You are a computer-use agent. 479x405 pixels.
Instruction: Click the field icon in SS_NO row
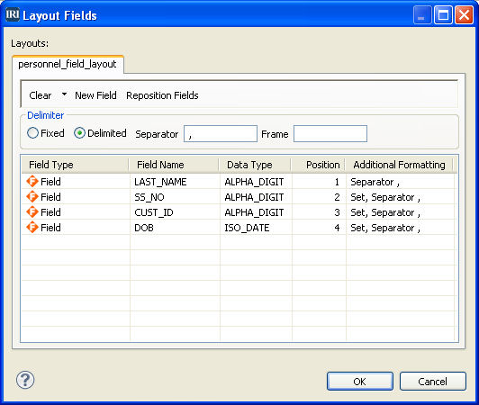click(32, 197)
